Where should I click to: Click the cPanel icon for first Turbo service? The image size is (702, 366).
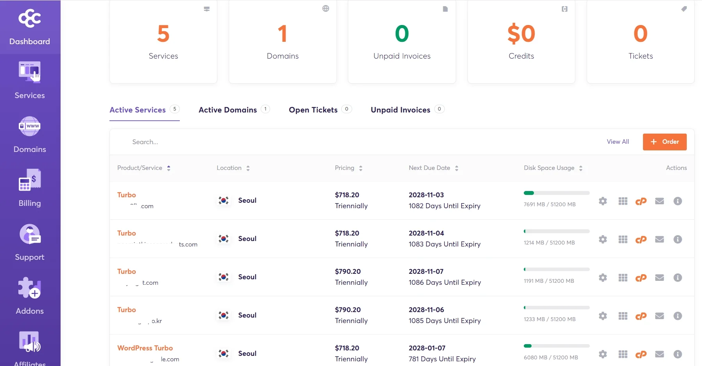[641, 201]
